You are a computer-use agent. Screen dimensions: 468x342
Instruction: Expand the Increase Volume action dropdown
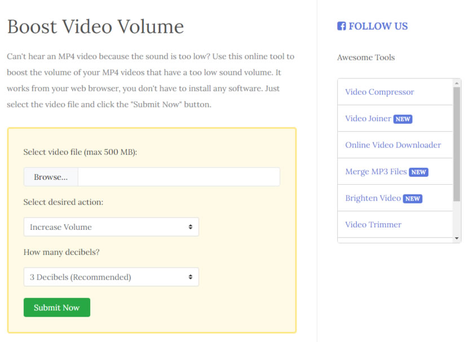[111, 227]
